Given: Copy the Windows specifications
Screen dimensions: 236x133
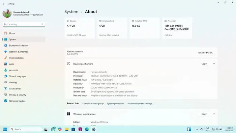Looking at the screenshot, I should point(204,114).
